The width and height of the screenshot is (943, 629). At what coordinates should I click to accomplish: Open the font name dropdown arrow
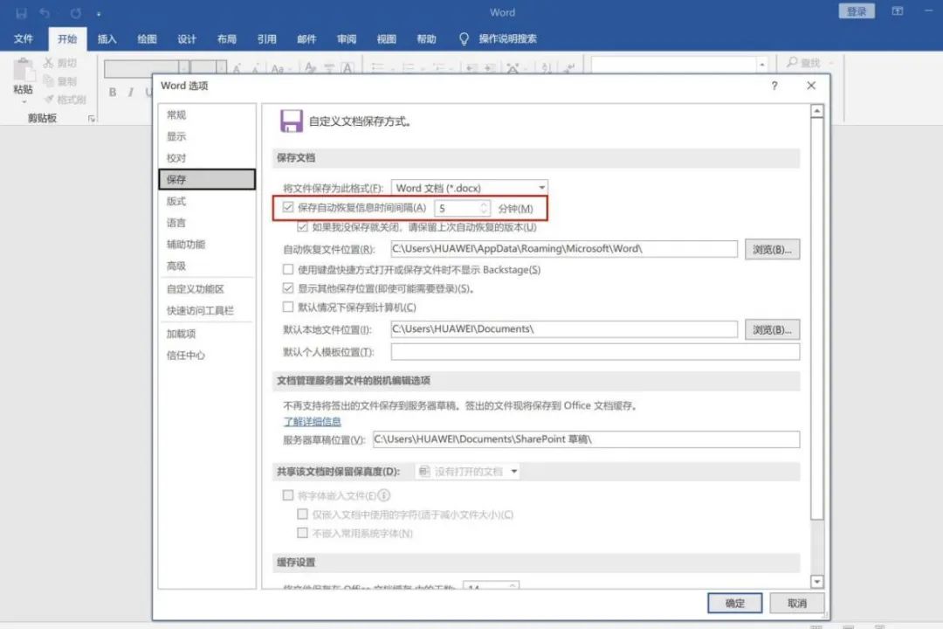(184, 68)
